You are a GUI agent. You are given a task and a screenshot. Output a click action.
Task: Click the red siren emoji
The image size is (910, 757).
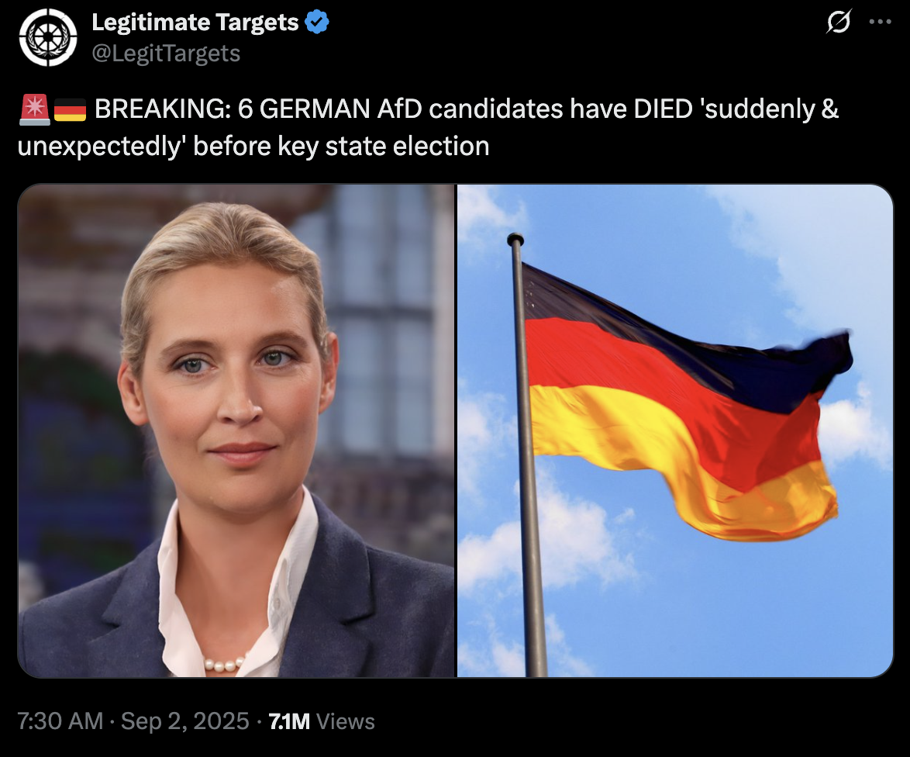35,109
